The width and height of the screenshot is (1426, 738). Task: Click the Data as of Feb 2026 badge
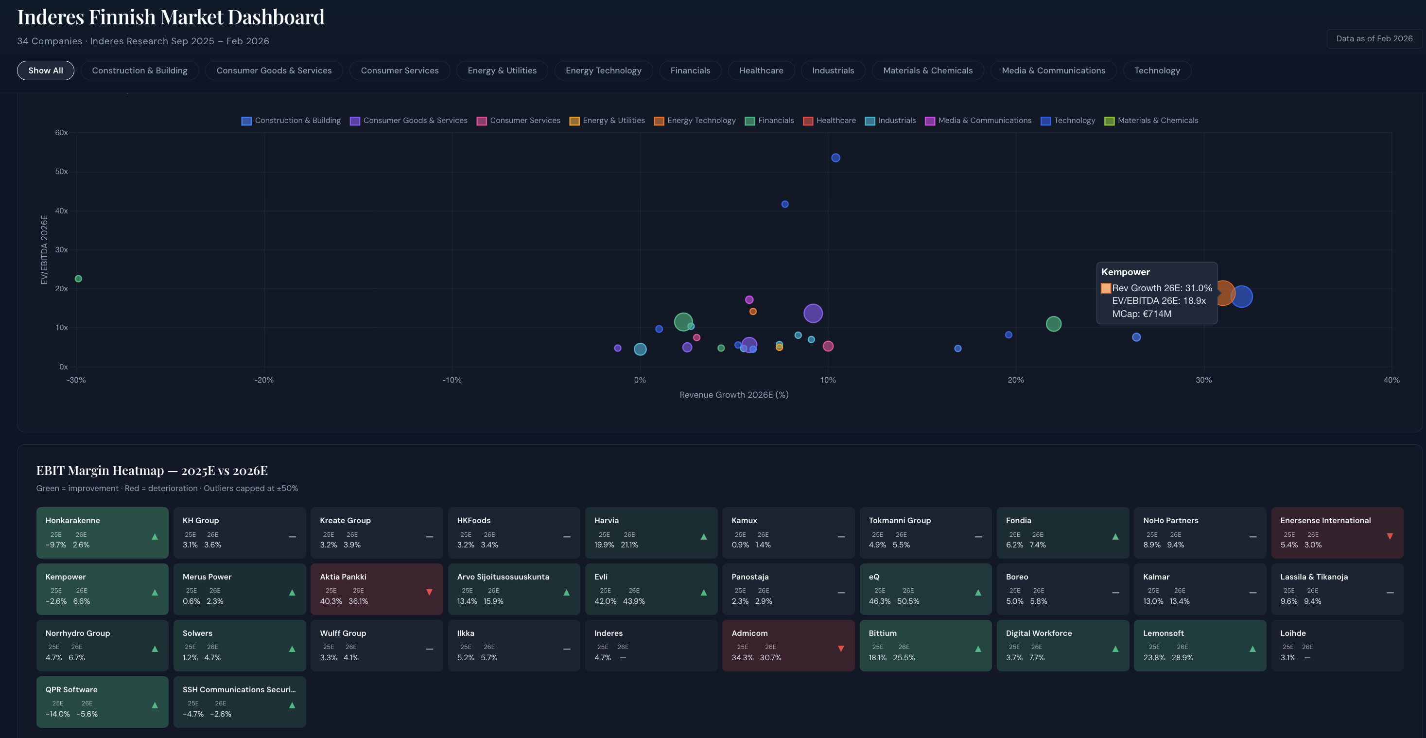click(x=1374, y=39)
